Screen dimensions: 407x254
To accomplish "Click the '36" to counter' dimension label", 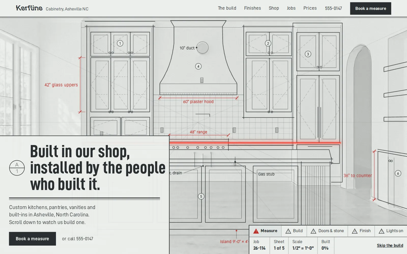I will pyautogui.click(x=358, y=176).
